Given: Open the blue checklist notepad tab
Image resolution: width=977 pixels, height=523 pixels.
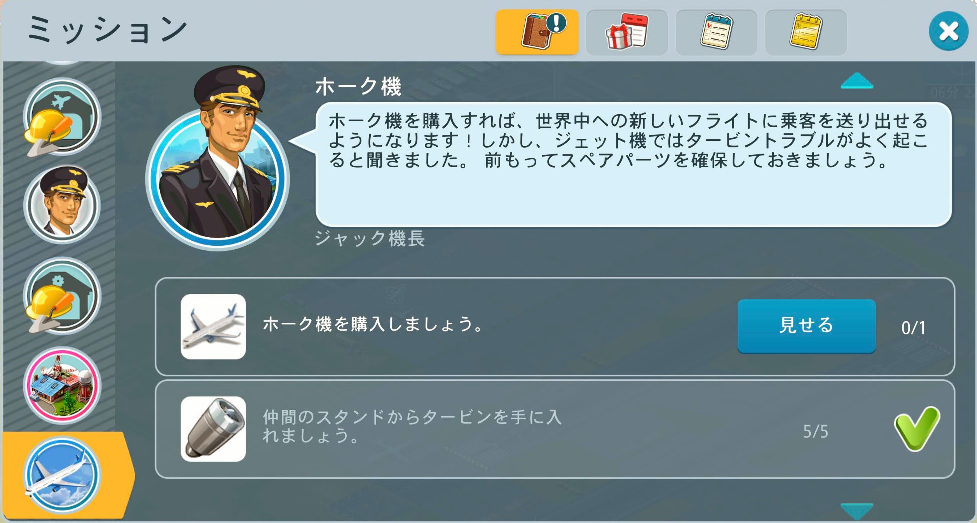Looking at the screenshot, I should (x=716, y=32).
